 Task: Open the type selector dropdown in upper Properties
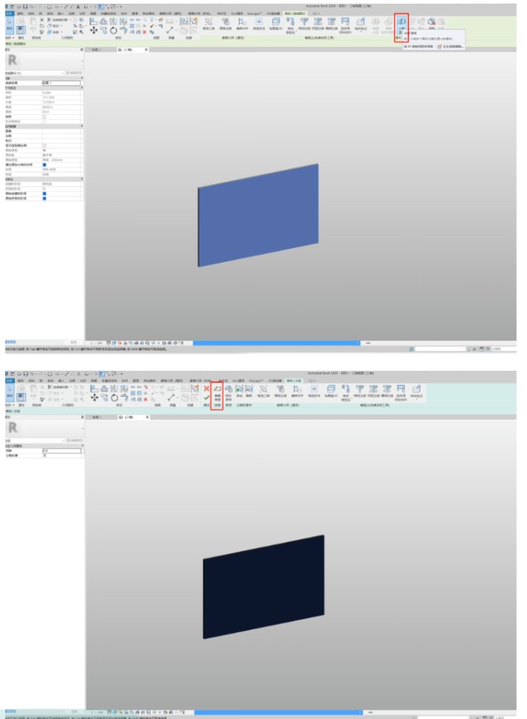(83, 61)
